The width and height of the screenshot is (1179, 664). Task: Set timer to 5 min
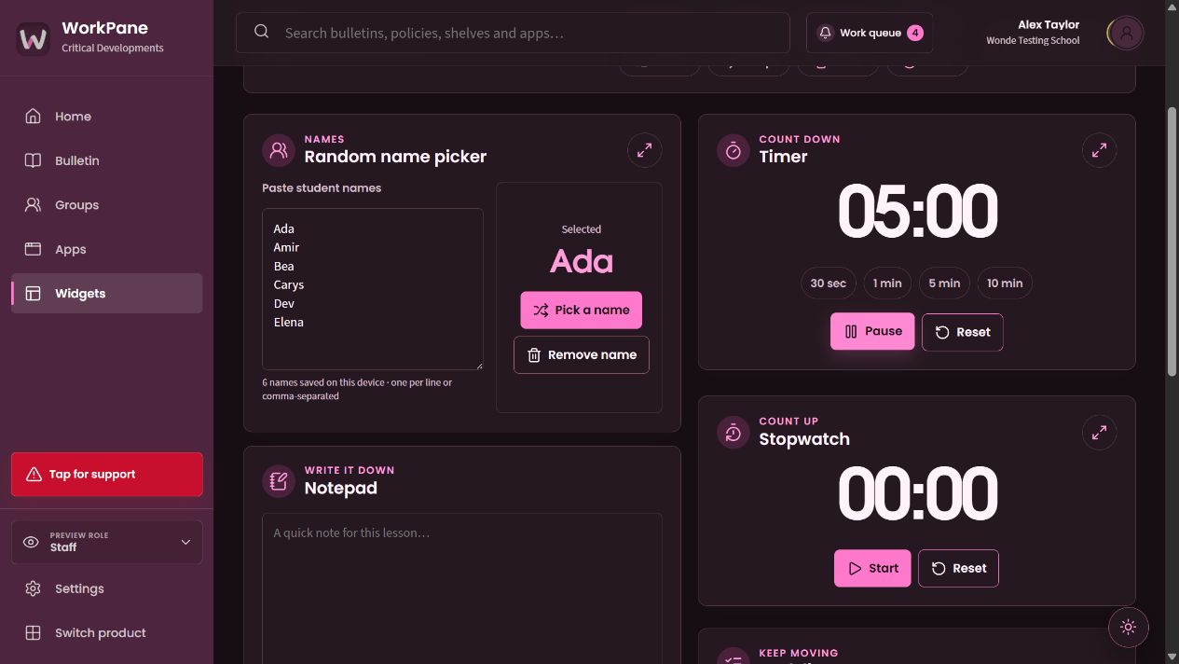pyautogui.click(x=944, y=284)
